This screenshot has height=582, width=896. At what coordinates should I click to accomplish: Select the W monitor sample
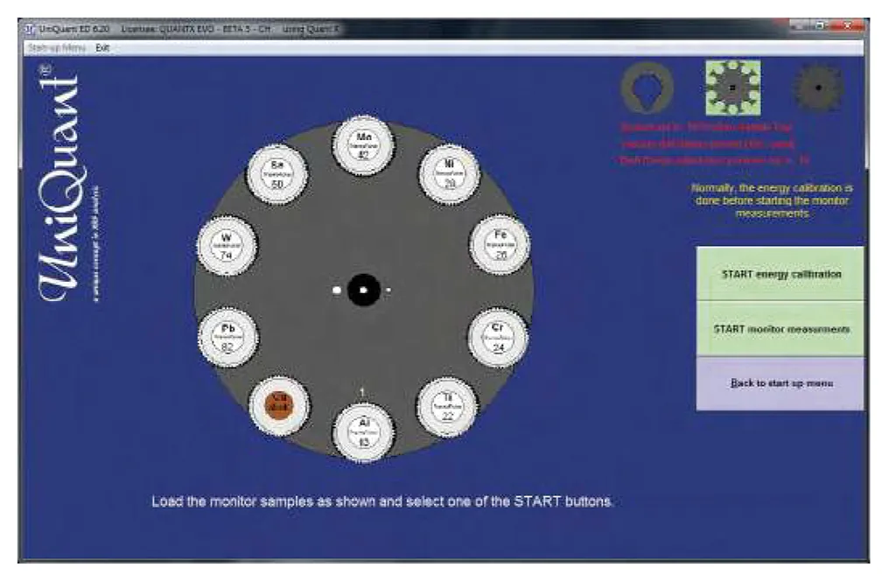pos(227,245)
